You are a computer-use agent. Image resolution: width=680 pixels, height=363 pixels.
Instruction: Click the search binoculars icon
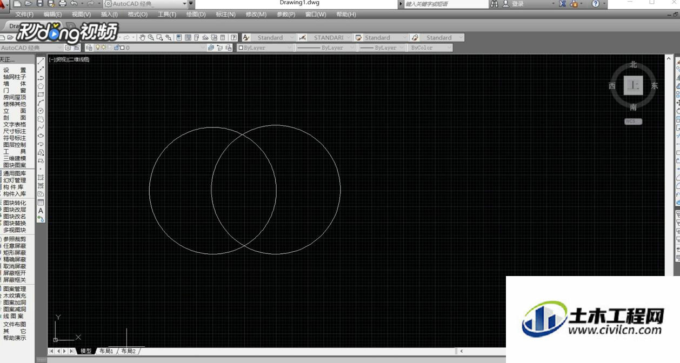pos(494,4)
